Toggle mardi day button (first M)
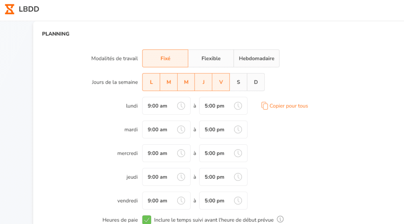 (x=169, y=82)
